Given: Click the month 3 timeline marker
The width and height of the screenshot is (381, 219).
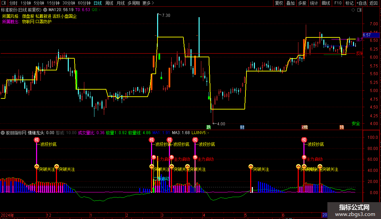Looking at the screenshot, I should pyautogui.click(x=162, y=215).
